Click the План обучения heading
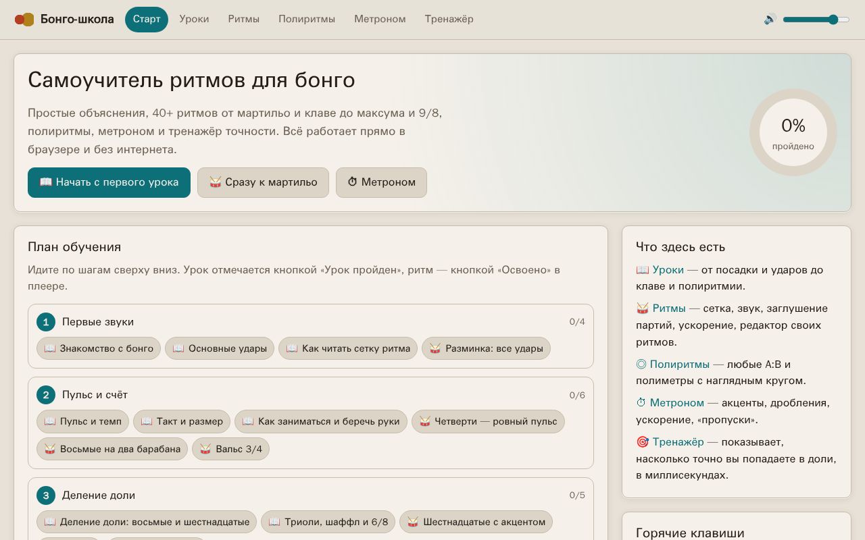This screenshot has width=865, height=540. click(74, 247)
